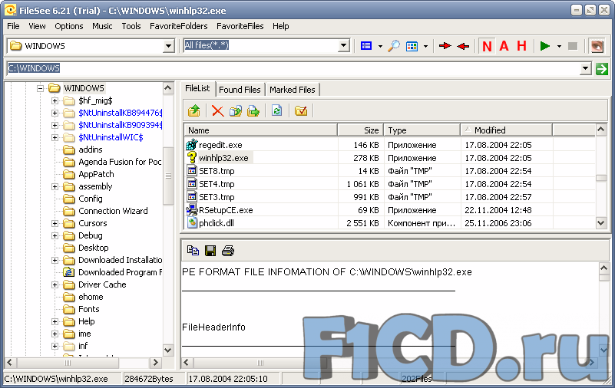Copy preview text with copy icon
Screen dimensions: 615x388
pyautogui.click(x=193, y=251)
